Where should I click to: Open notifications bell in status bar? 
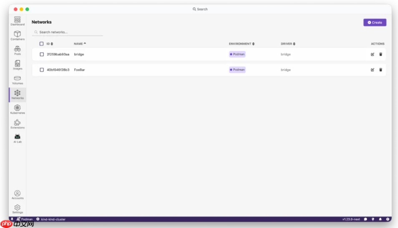[380, 219]
